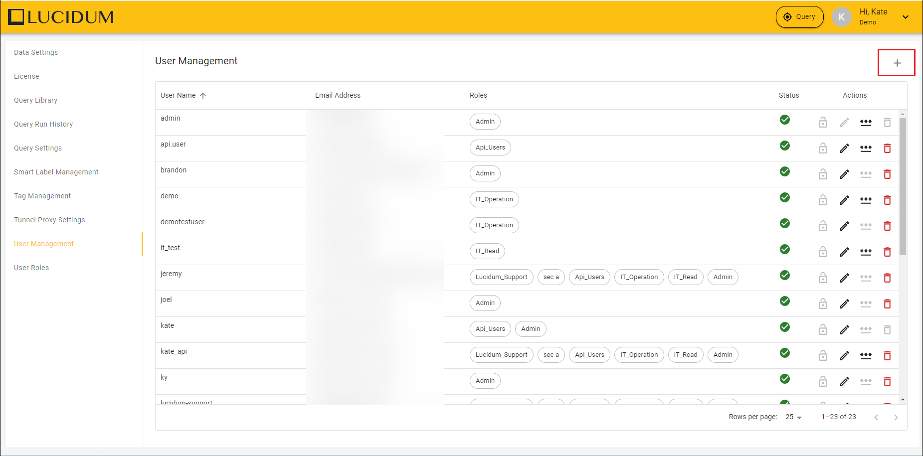Delete the brandon user
The width and height of the screenshot is (923, 456).
coord(887,174)
